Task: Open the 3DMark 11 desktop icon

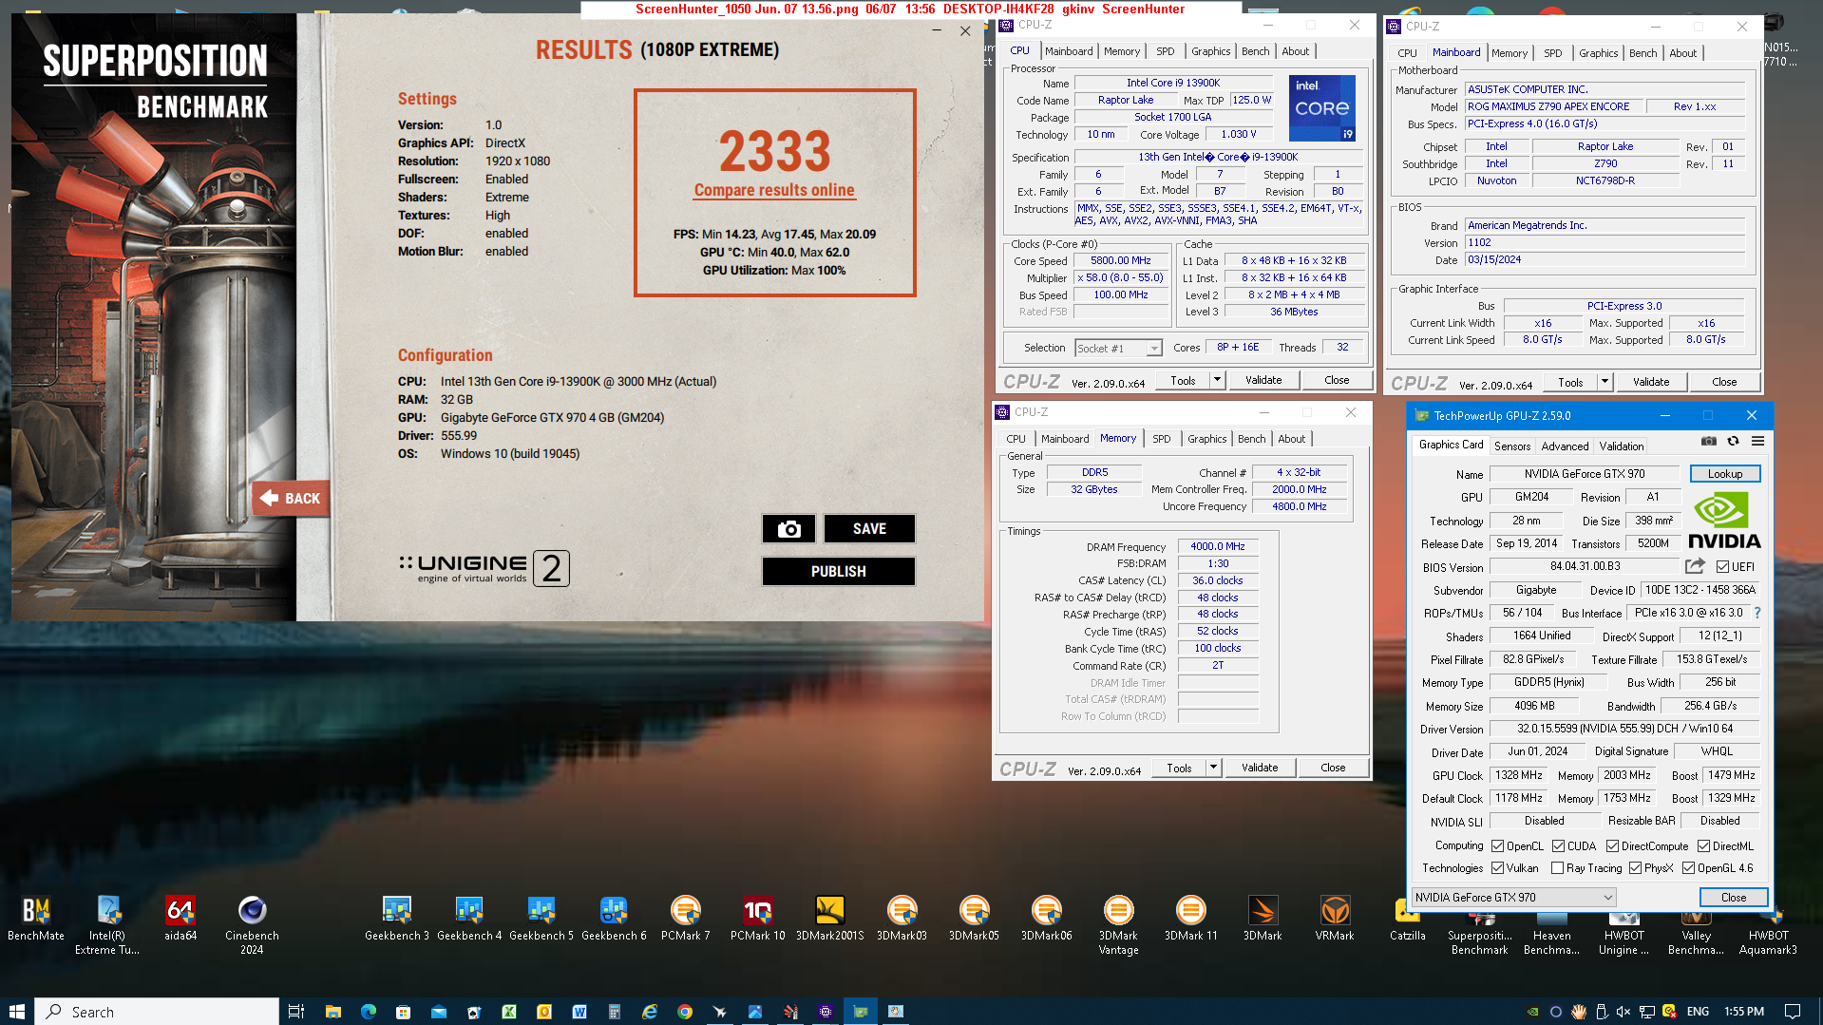Action: click(x=1190, y=920)
